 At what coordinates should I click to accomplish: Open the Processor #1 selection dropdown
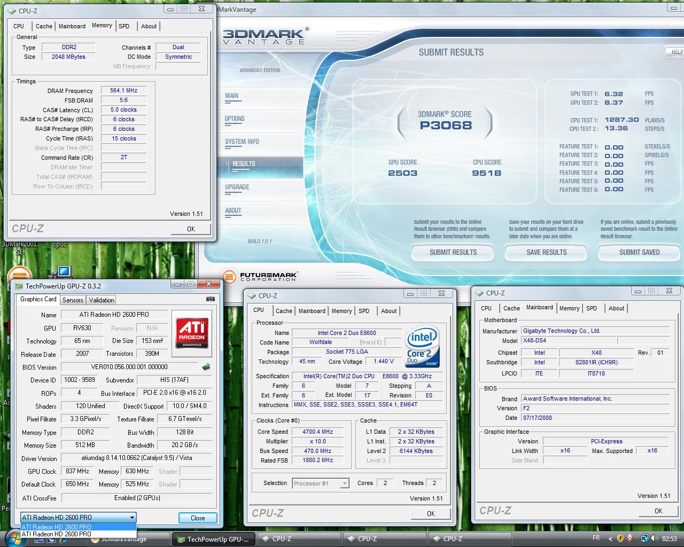pos(345,483)
